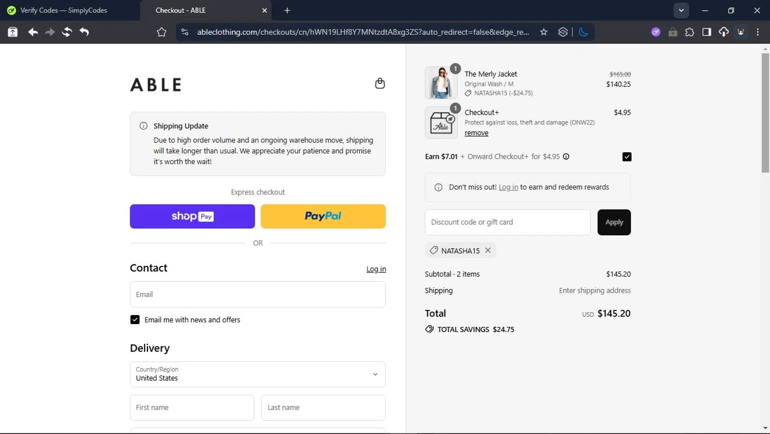
Task: Click the NATASHA15 (-$24.75) line under jacket
Action: (498, 93)
